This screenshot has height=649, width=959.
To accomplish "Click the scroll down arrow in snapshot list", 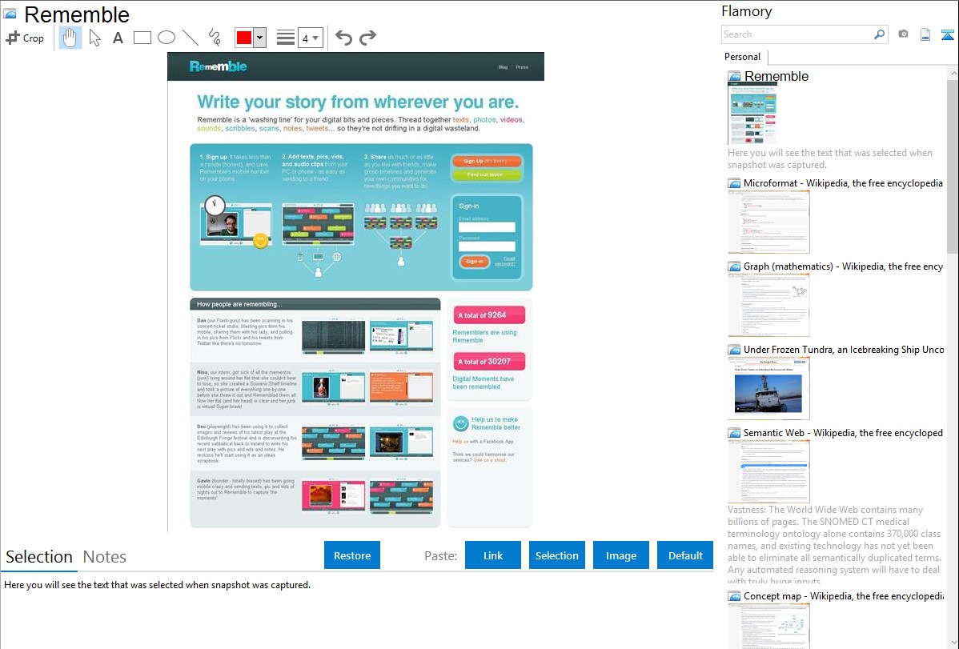I will (x=953, y=643).
